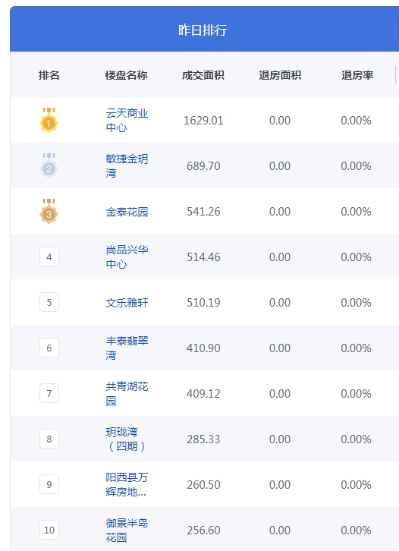Open the 共青湖花园 property link
Screen dimensions: 399x551
(x=127, y=394)
